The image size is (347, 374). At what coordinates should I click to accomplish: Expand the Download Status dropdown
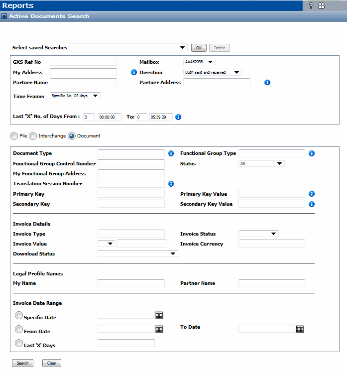click(x=138, y=253)
